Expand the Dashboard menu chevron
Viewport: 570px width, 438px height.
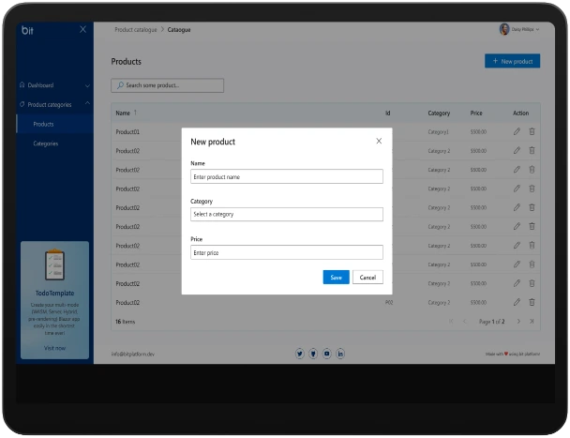(87, 85)
